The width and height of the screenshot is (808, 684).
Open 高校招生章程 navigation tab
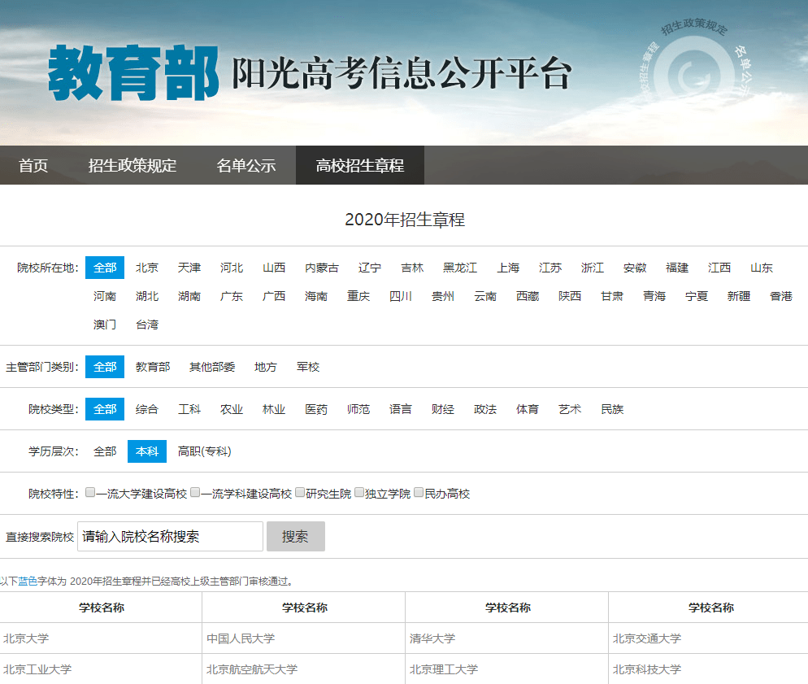click(359, 165)
